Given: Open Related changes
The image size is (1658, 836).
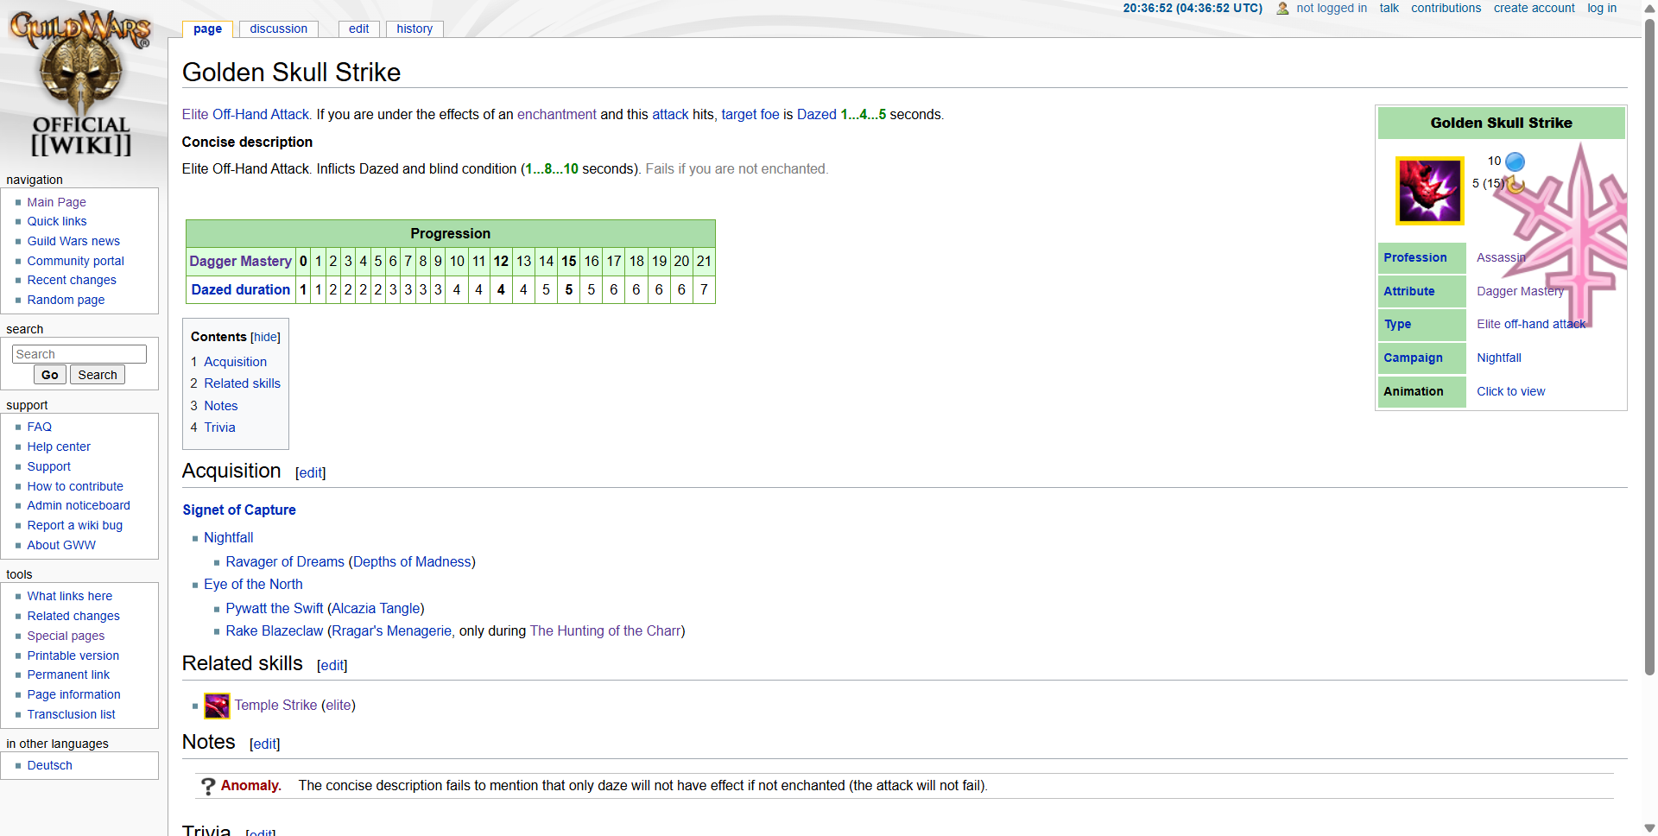Looking at the screenshot, I should pyautogui.click(x=73, y=616).
